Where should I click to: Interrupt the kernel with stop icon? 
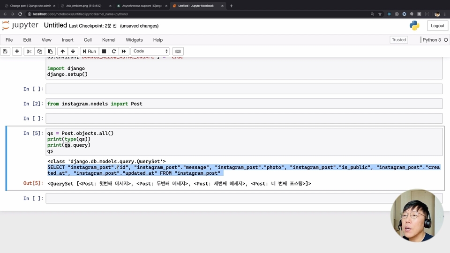click(x=104, y=52)
